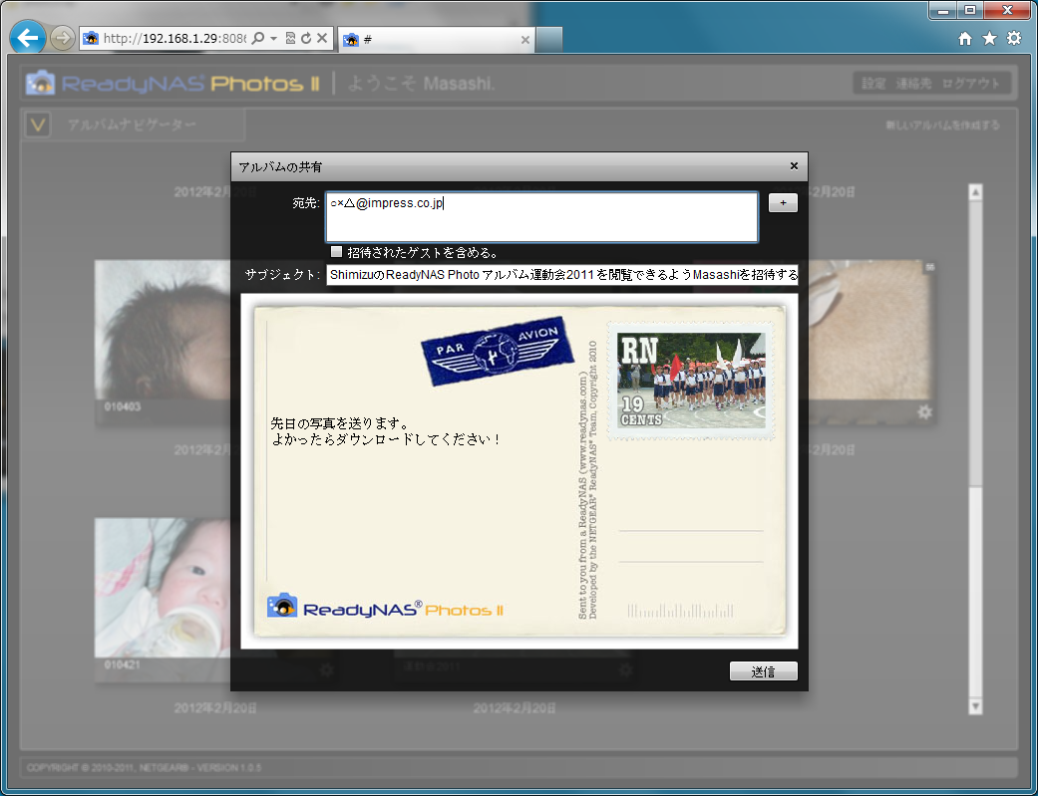Click the browser forward arrow button
Image resolution: width=1038 pixels, height=796 pixels.
(62, 39)
